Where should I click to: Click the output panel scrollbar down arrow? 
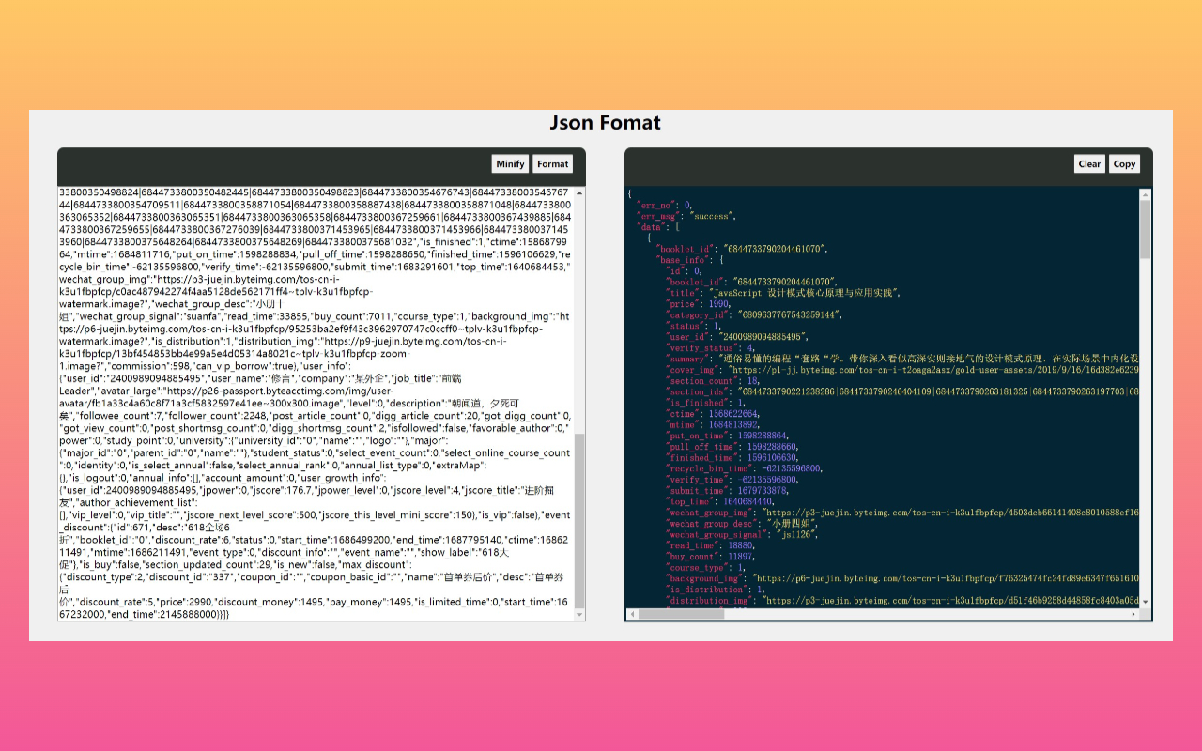click(1146, 602)
